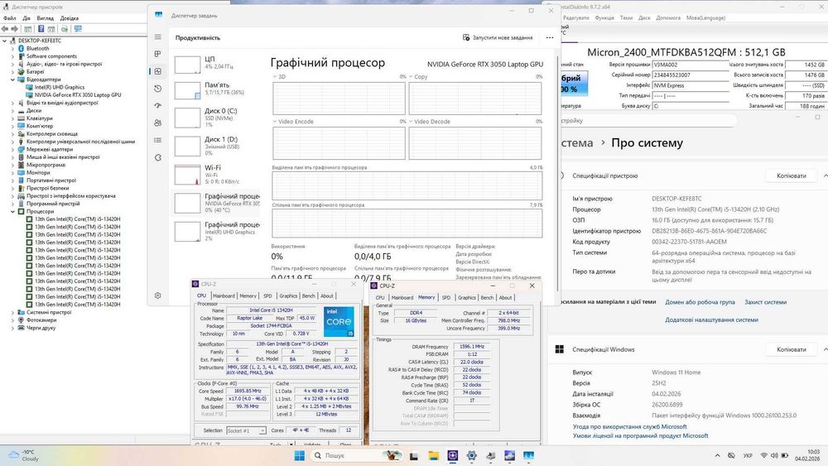This screenshot has width=828, height=466.
Task: Select Intel(R) UHD Graphics device in tree
Action: (x=59, y=87)
